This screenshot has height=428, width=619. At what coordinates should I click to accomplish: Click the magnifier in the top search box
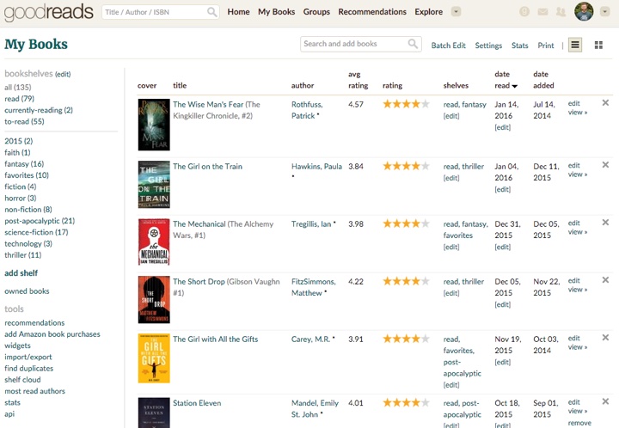coord(212,12)
